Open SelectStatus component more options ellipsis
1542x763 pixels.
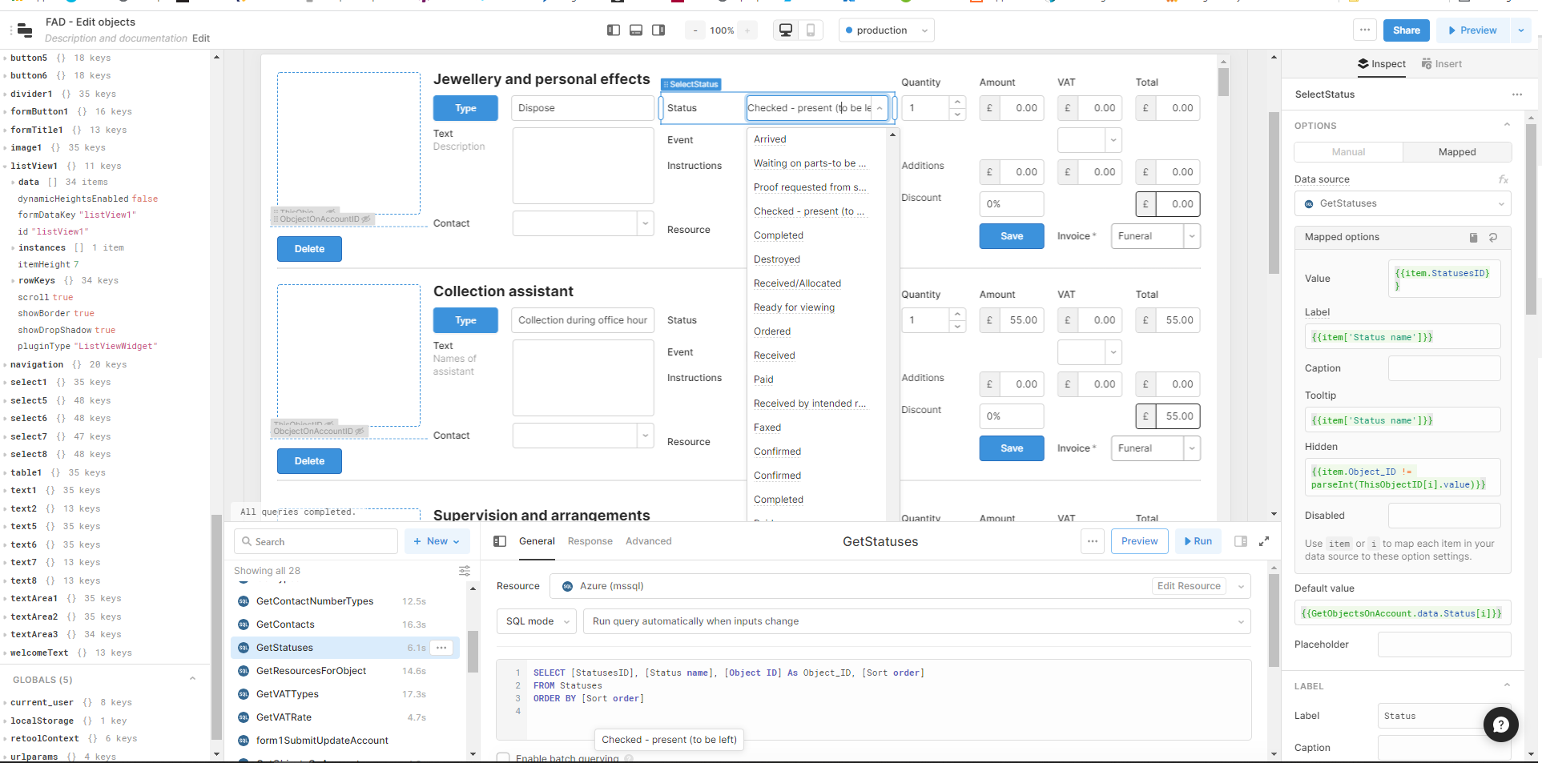click(x=1516, y=94)
